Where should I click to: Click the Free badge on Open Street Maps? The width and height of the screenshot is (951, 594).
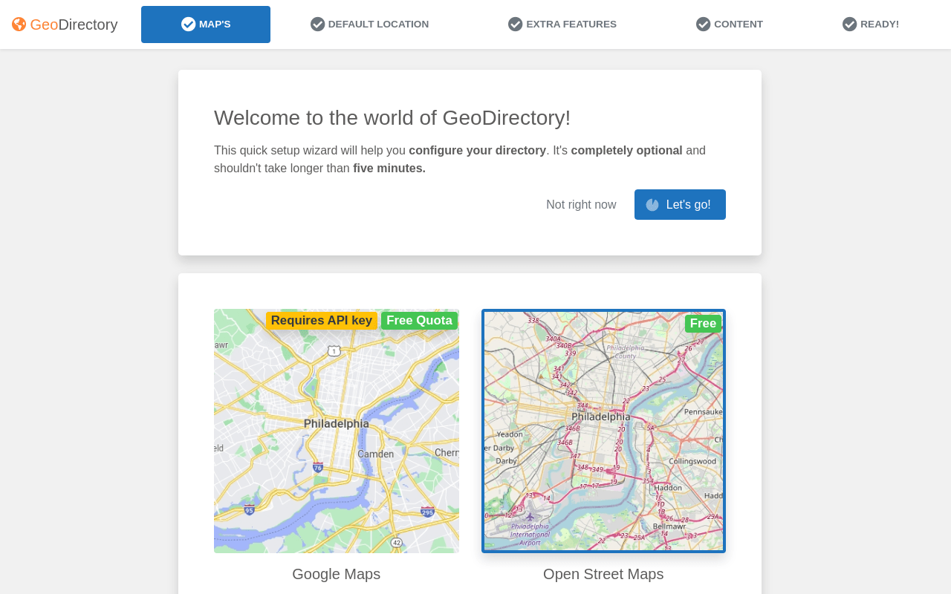pyautogui.click(x=703, y=324)
